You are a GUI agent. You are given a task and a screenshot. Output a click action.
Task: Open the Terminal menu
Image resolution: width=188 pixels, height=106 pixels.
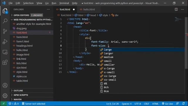click(x=64, y=3)
